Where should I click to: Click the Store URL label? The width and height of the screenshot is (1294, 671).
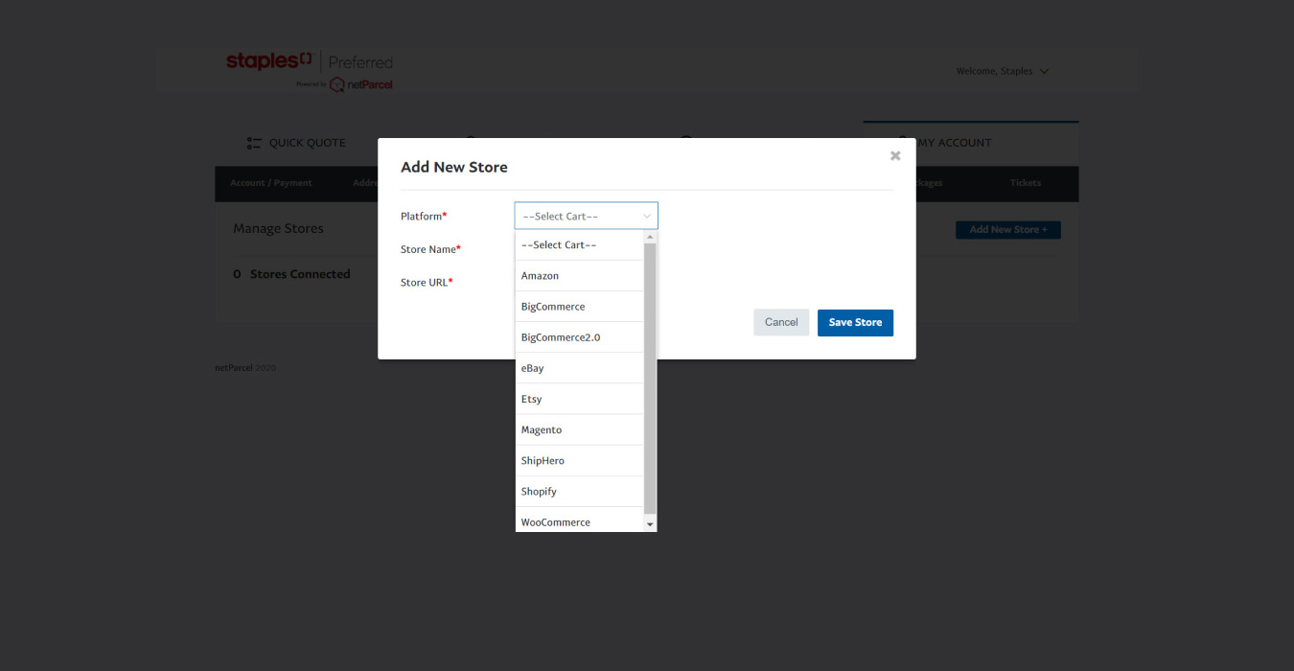(x=427, y=283)
